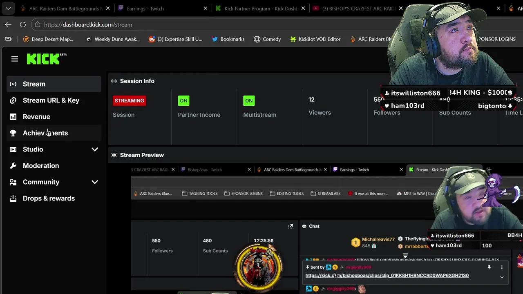The width and height of the screenshot is (523, 294).
Task: Collapse the pinned message with its chevron
Action: [502, 277]
